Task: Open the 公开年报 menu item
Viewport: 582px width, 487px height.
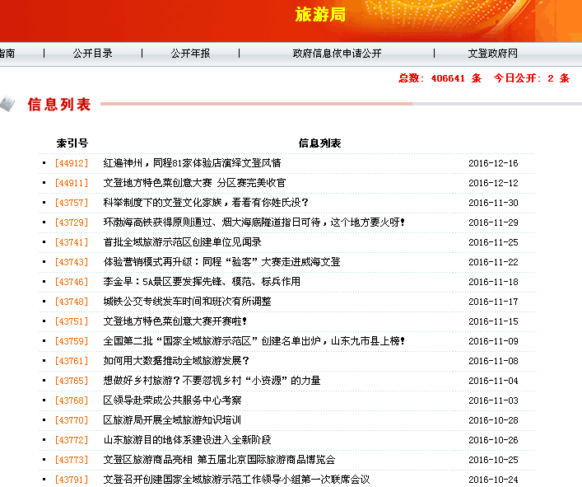Action: [x=190, y=54]
